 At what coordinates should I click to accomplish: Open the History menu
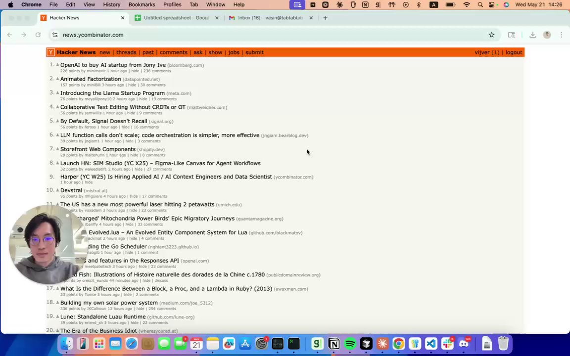112,5
